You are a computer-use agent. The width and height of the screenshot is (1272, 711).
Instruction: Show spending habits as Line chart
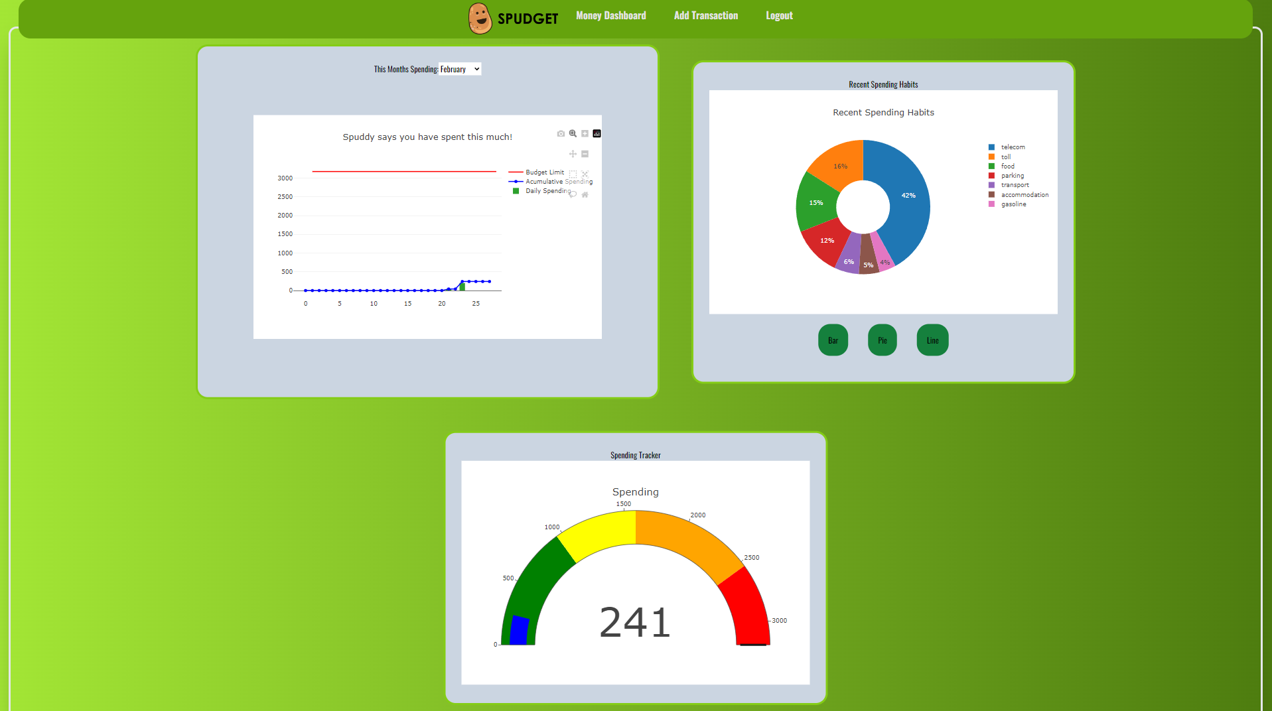tap(932, 340)
